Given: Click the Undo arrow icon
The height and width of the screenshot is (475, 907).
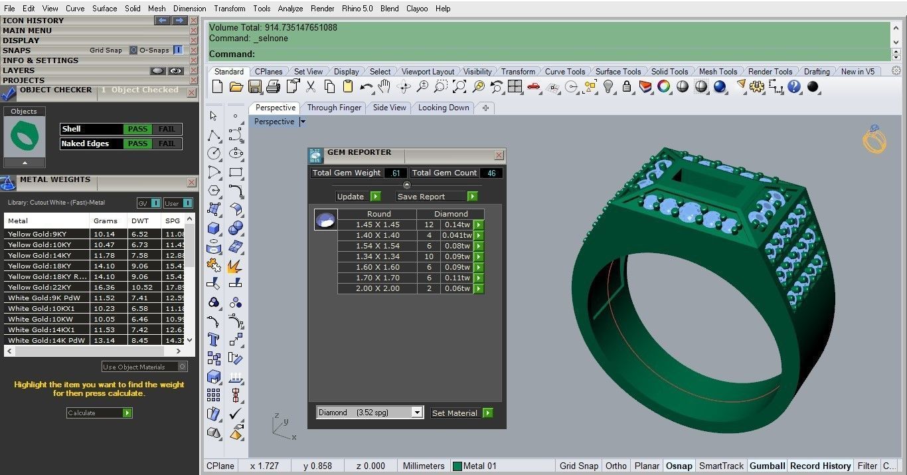Looking at the screenshot, I should click(x=366, y=86).
